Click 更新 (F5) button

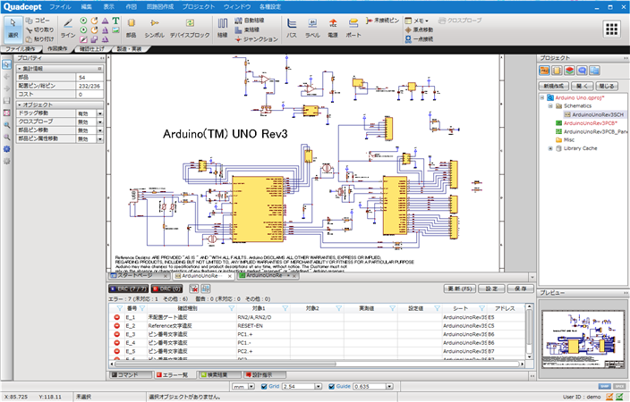pyautogui.click(x=460, y=289)
